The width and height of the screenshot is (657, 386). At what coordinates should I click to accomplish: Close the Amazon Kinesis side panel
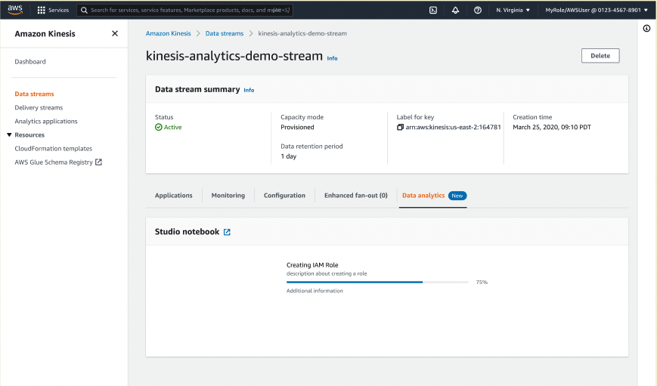tap(115, 33)
